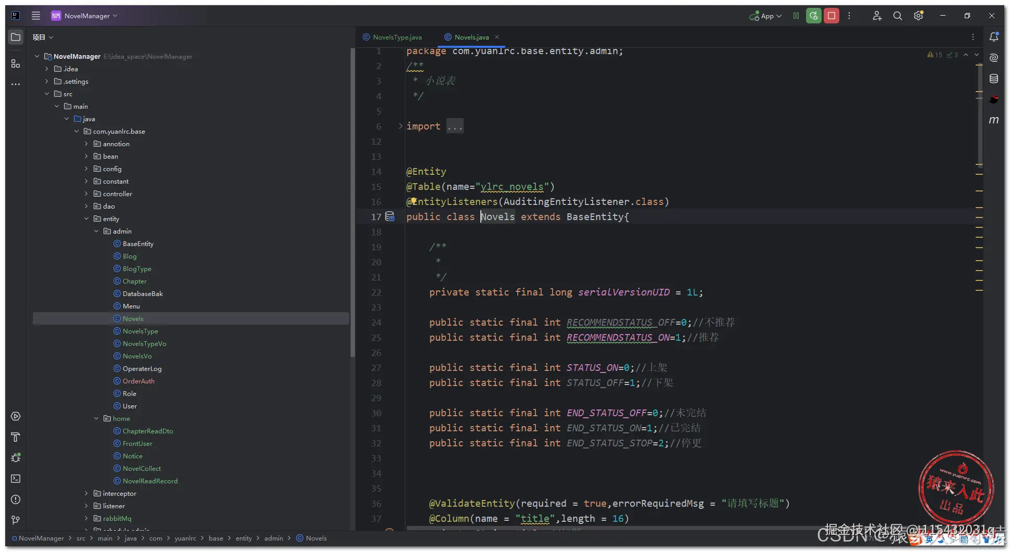Open the NovelManager project dropdown
Screen dimensions: 1010x552
(84, 16)
